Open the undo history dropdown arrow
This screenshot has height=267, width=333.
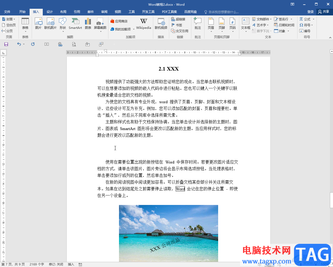tap(24, 44)
